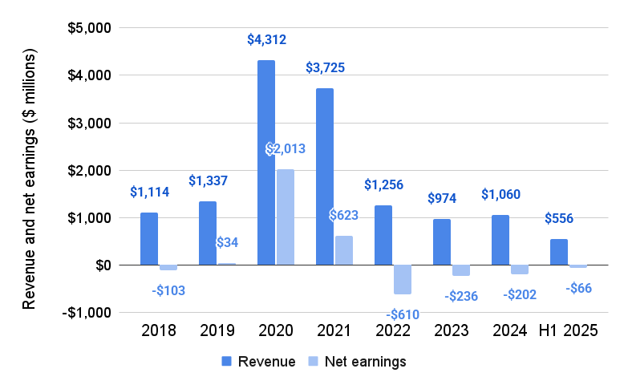Screen dimensions: 628x389
Task: Click the H1 2025 x-axis label
Action: [x=569, y=330]
